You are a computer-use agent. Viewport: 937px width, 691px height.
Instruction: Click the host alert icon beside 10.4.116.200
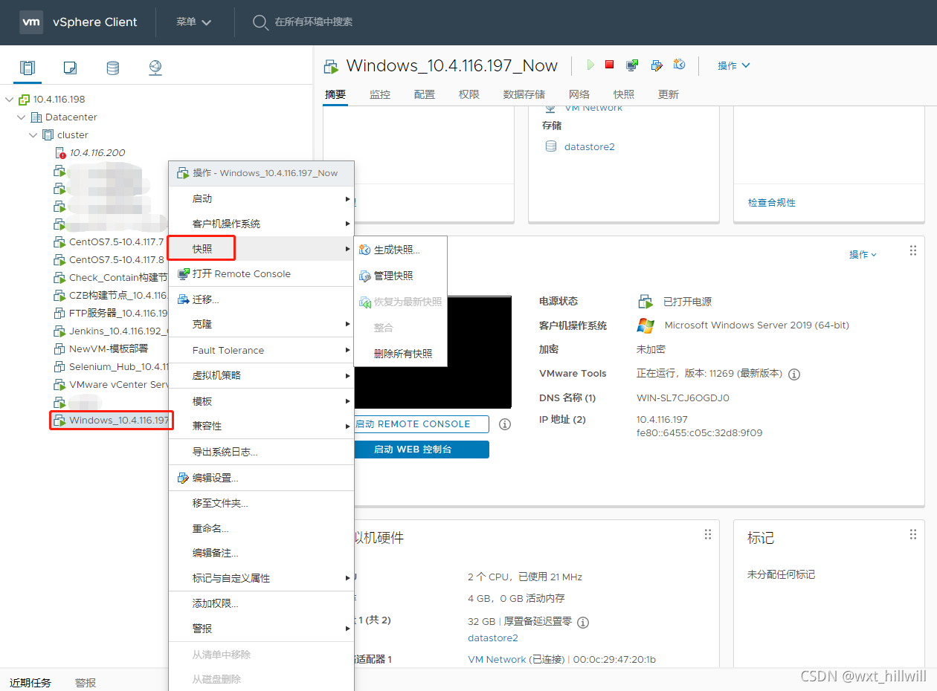tap(60, 153)
